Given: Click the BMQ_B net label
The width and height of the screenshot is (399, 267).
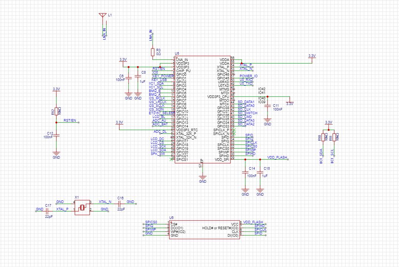Looking at the screenshot, I should click(155, 91).
